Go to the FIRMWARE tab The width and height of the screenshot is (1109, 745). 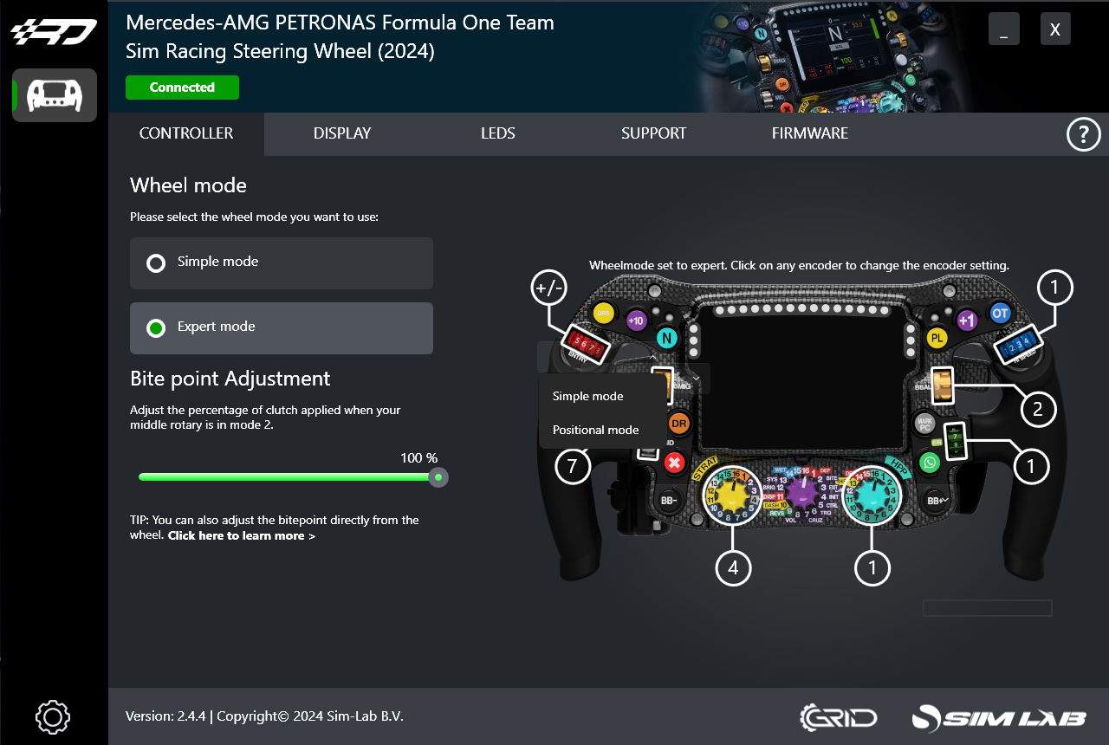tap(809, 133)
